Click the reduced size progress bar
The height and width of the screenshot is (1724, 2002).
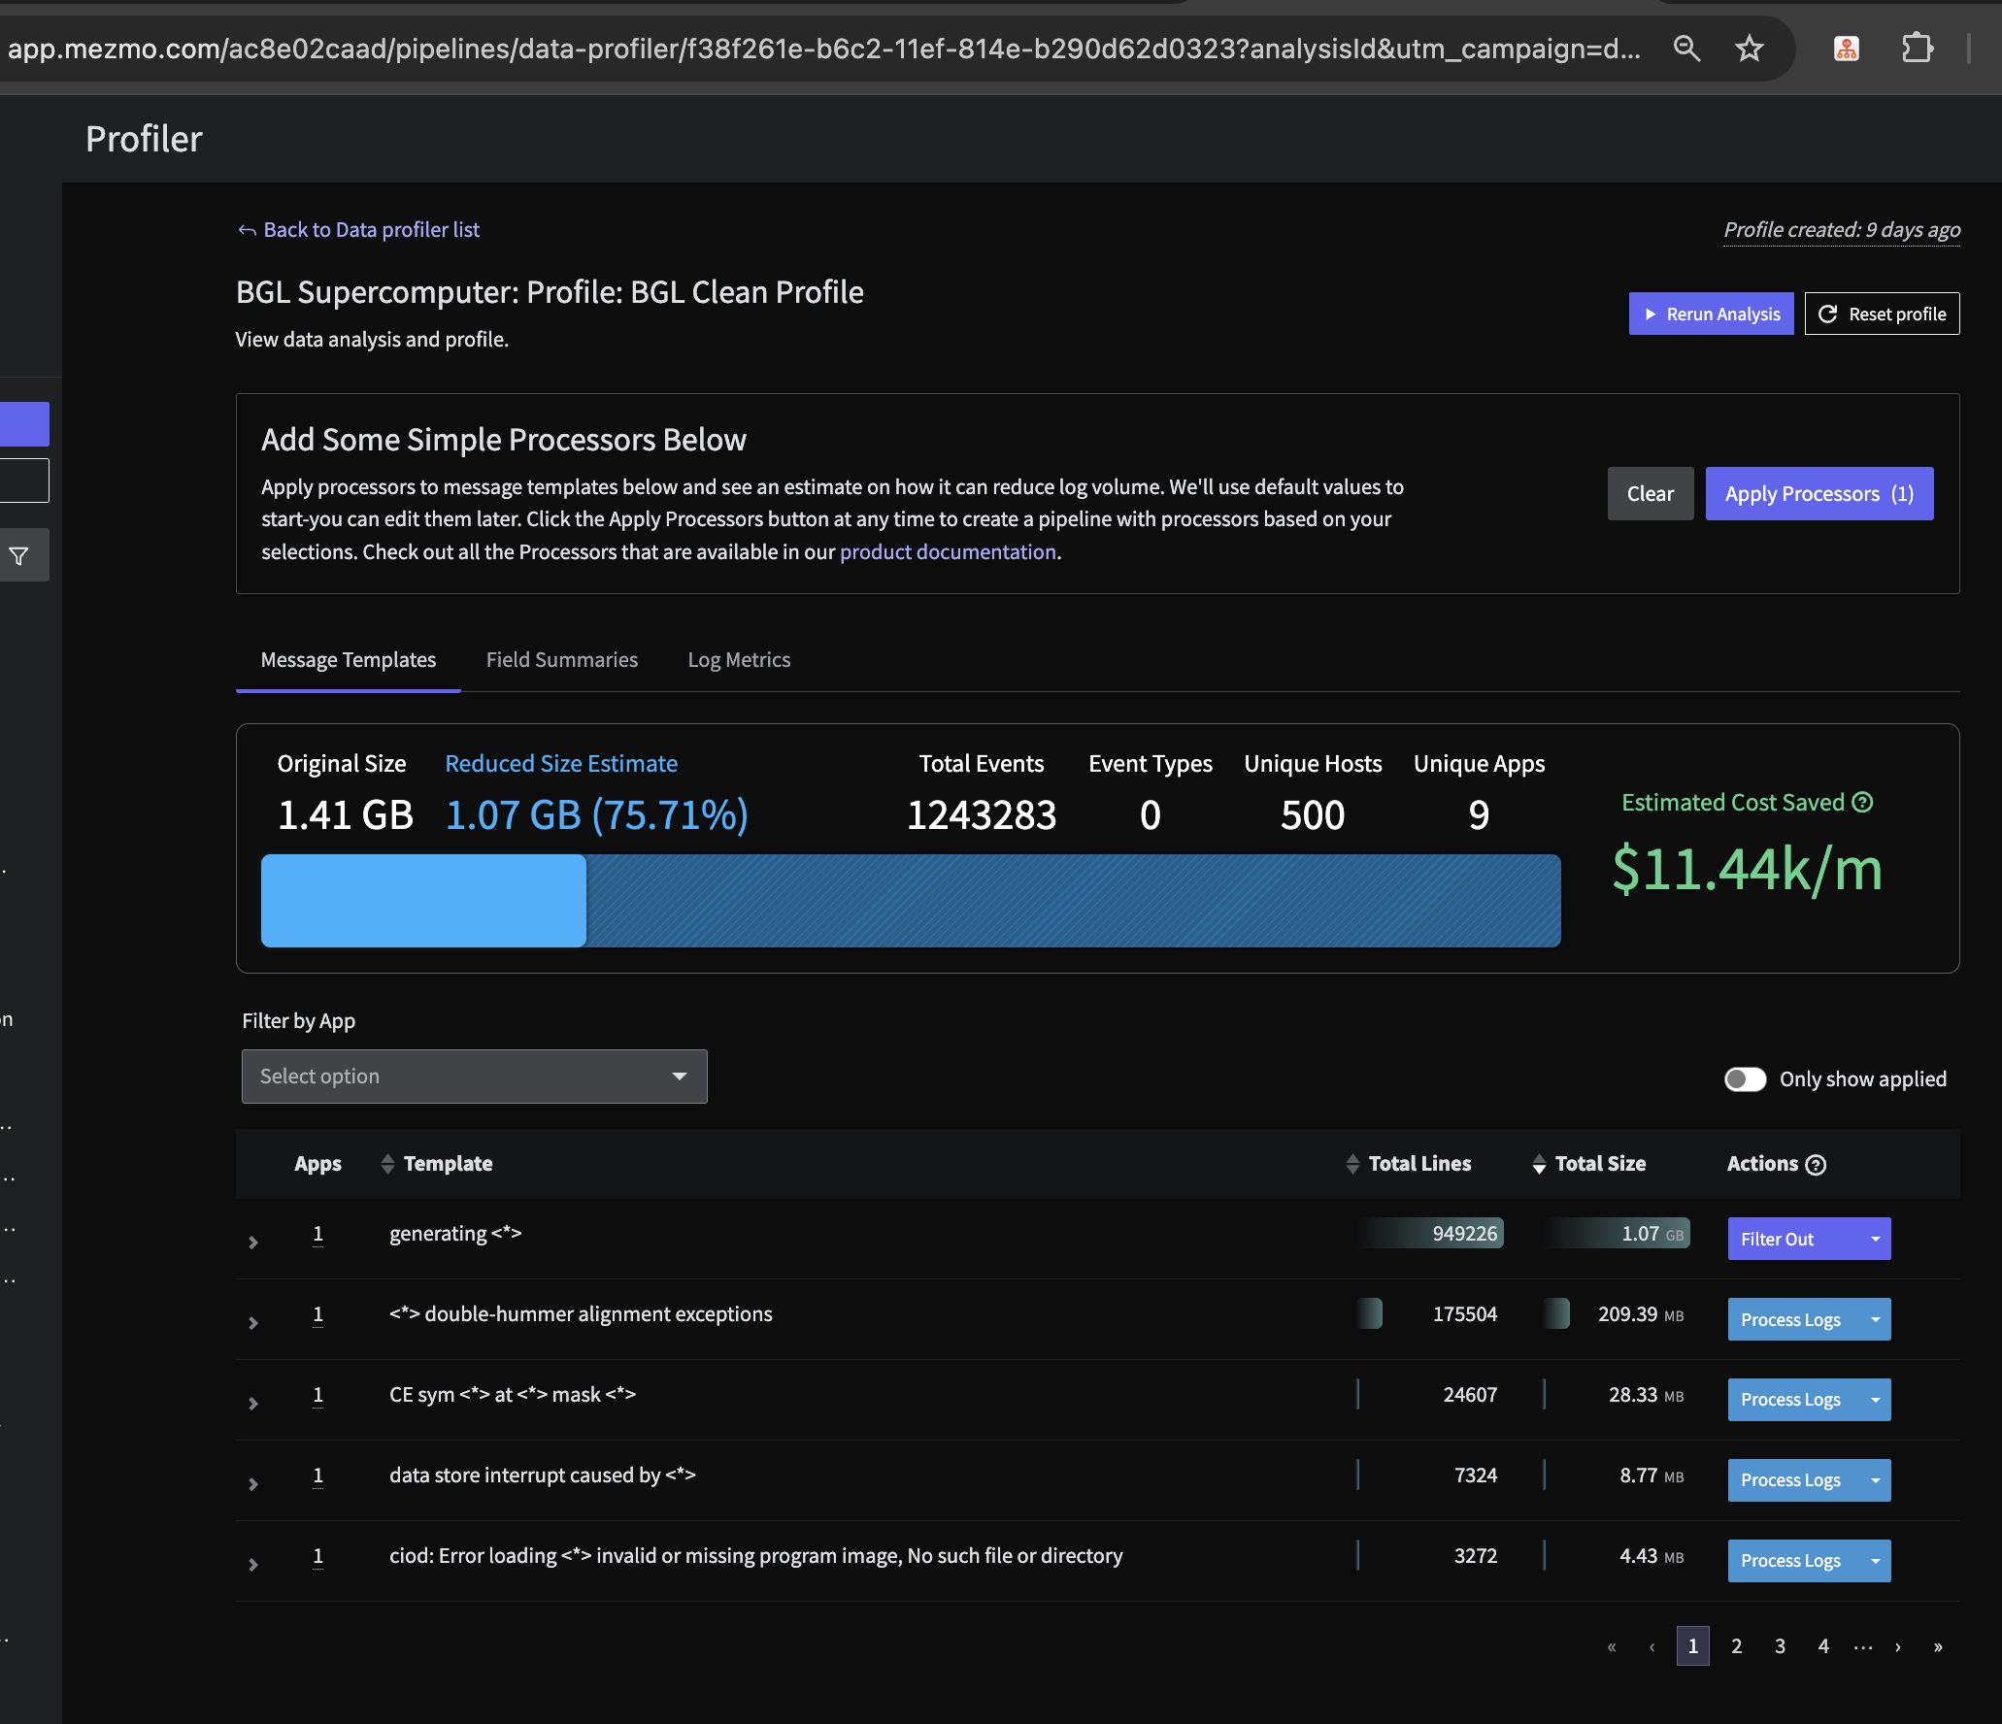click(910, 901)
